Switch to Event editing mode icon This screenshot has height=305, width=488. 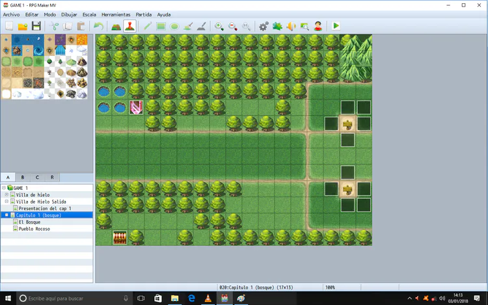[x=129, y=26]
